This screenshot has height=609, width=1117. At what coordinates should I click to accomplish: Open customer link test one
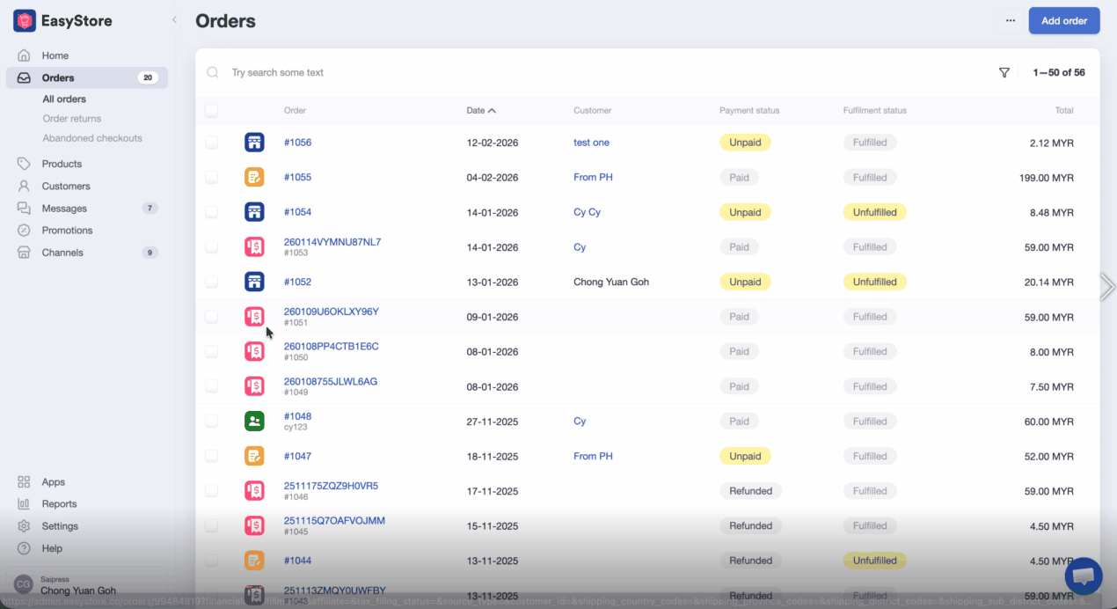tap(591, 143)
